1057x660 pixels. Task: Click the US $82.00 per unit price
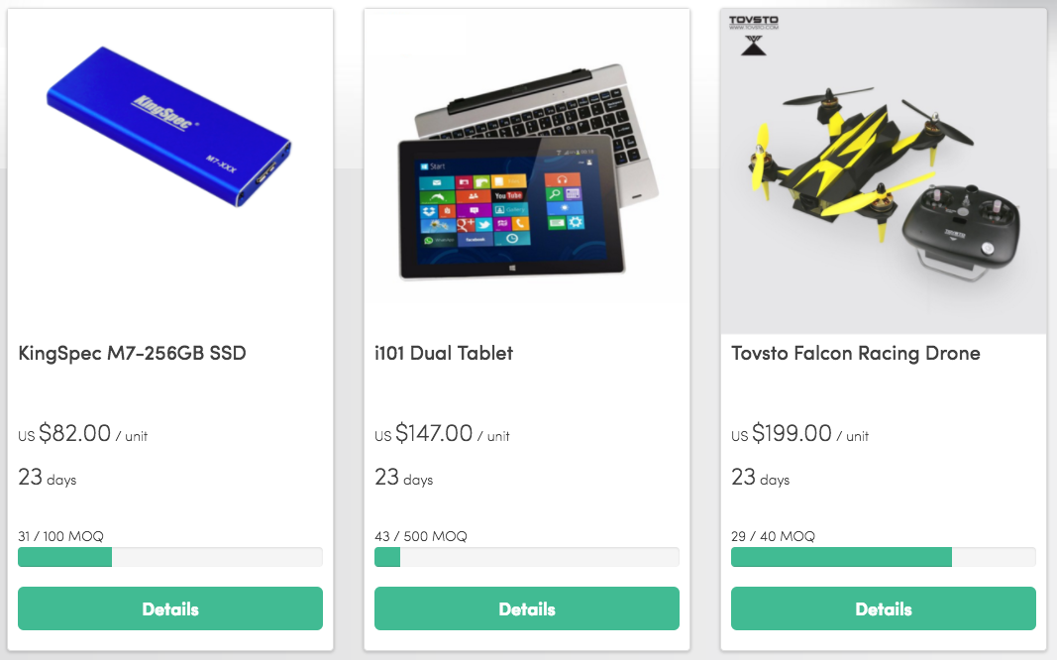82,433
